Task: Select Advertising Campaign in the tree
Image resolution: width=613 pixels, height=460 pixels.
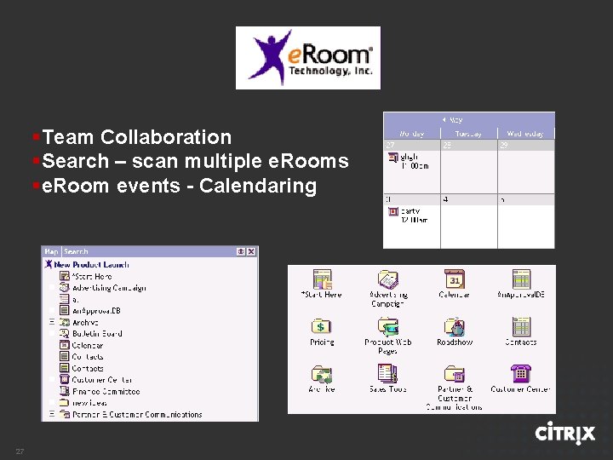Action: point(103,288)
